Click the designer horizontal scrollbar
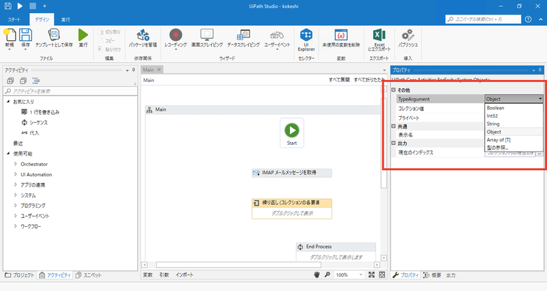 [x=238, y=265]
